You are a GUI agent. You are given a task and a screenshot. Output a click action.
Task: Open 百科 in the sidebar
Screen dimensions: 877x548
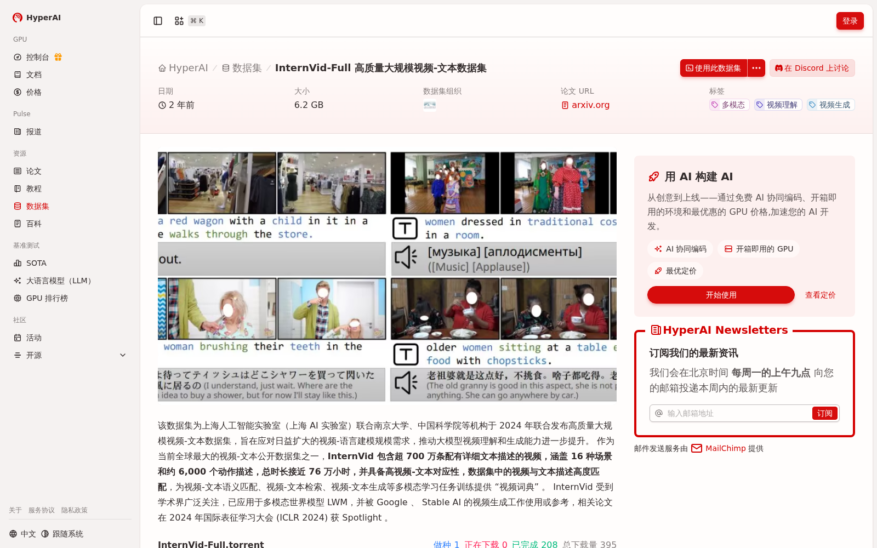click(70, 224)
